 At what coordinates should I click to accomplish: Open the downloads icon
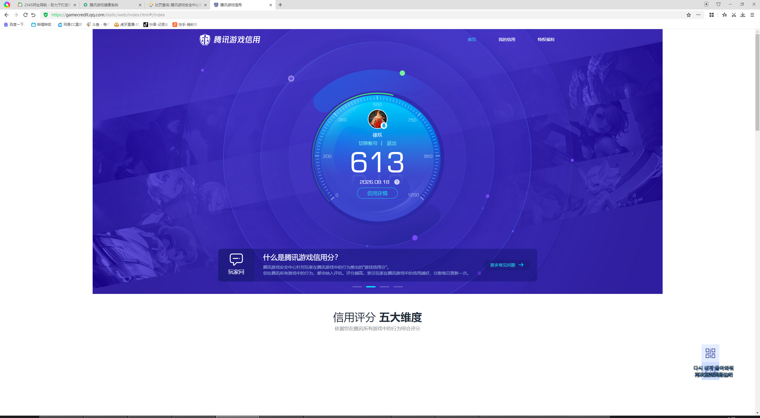(743, 15)
